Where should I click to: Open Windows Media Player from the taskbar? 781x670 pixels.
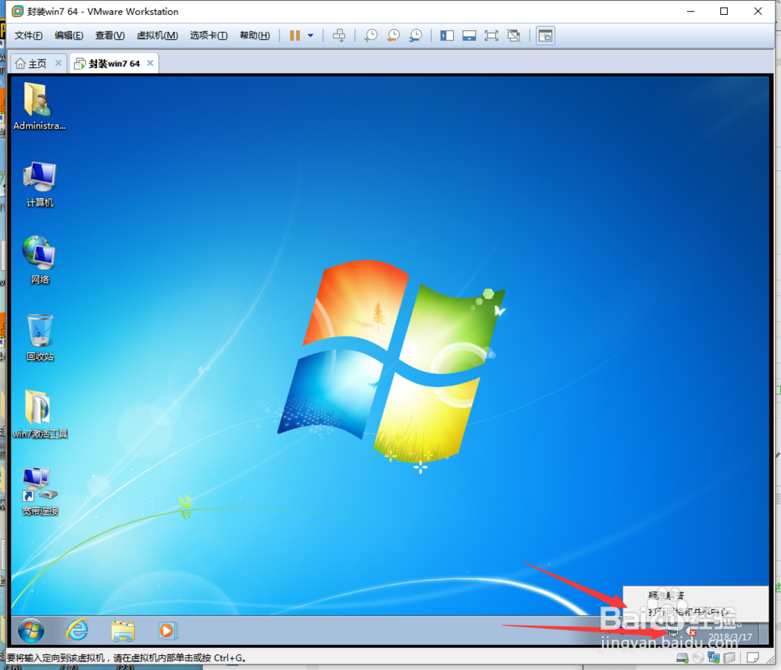[x=167, y=631]
